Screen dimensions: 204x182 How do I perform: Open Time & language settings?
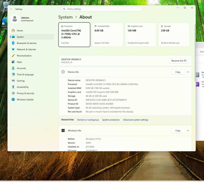pyautogui.click(x=32, y=74)
